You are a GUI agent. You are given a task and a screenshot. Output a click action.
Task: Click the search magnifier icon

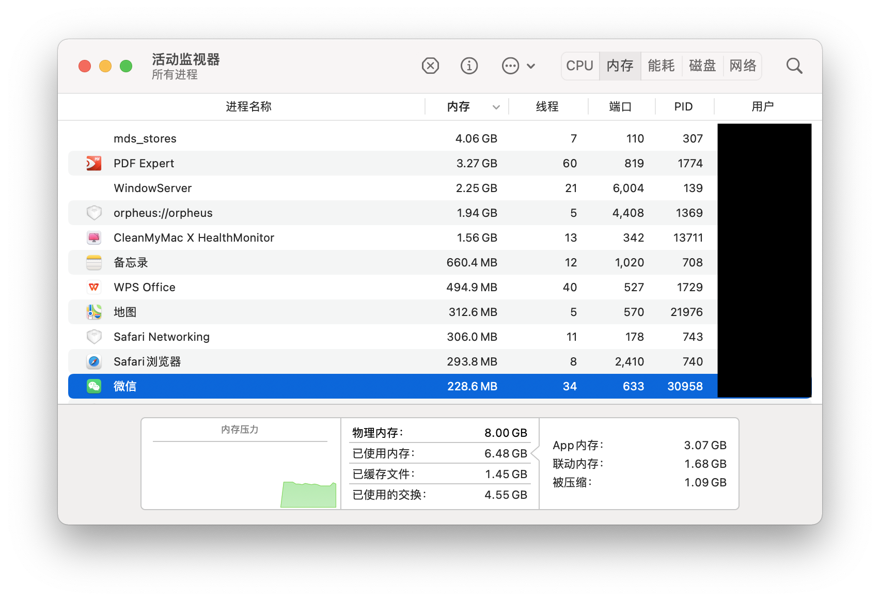click(x=794, y=66)
